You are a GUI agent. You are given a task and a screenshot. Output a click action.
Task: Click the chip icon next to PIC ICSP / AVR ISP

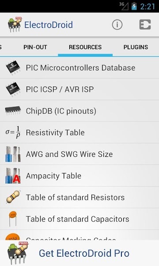click(13, 89)
